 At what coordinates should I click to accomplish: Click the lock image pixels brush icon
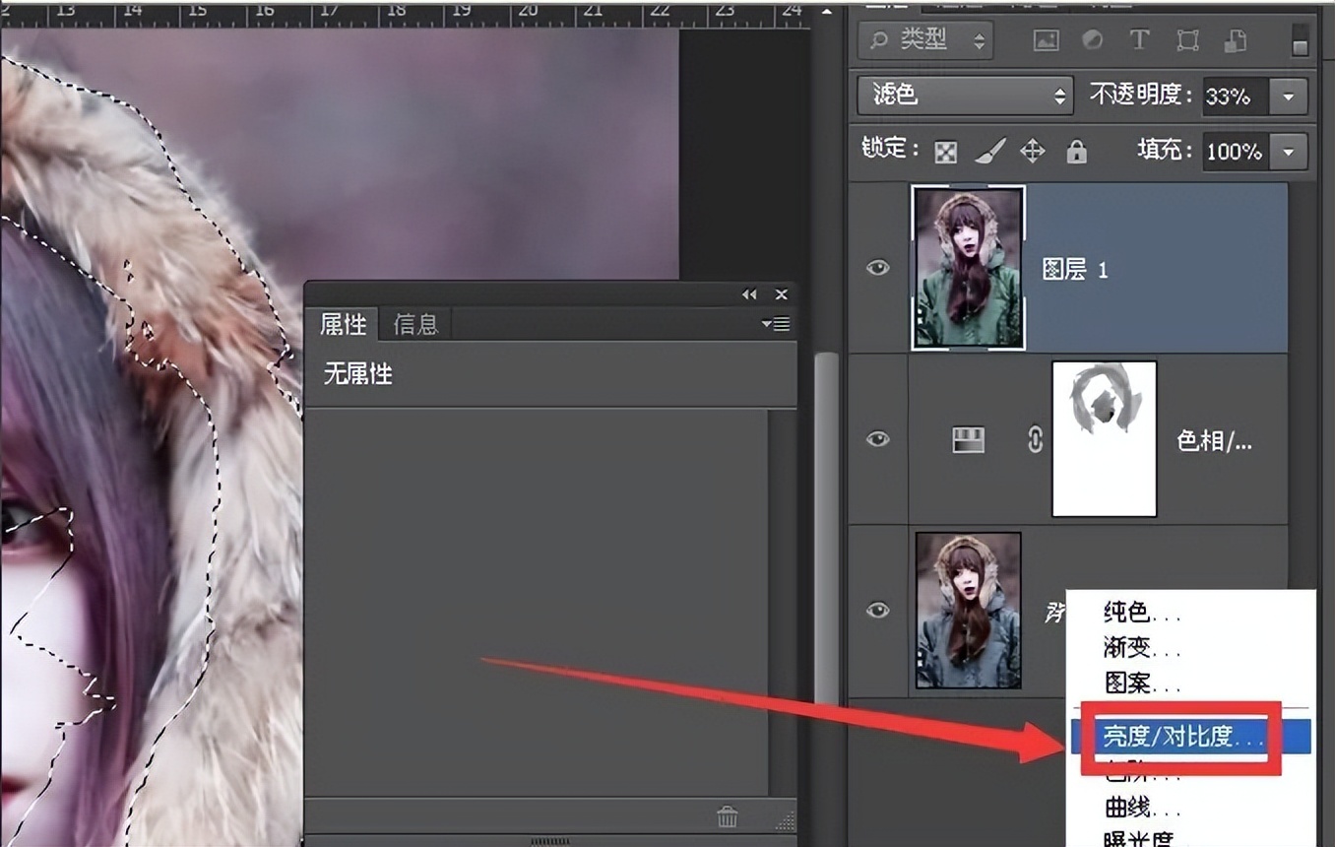coord(988,151)
